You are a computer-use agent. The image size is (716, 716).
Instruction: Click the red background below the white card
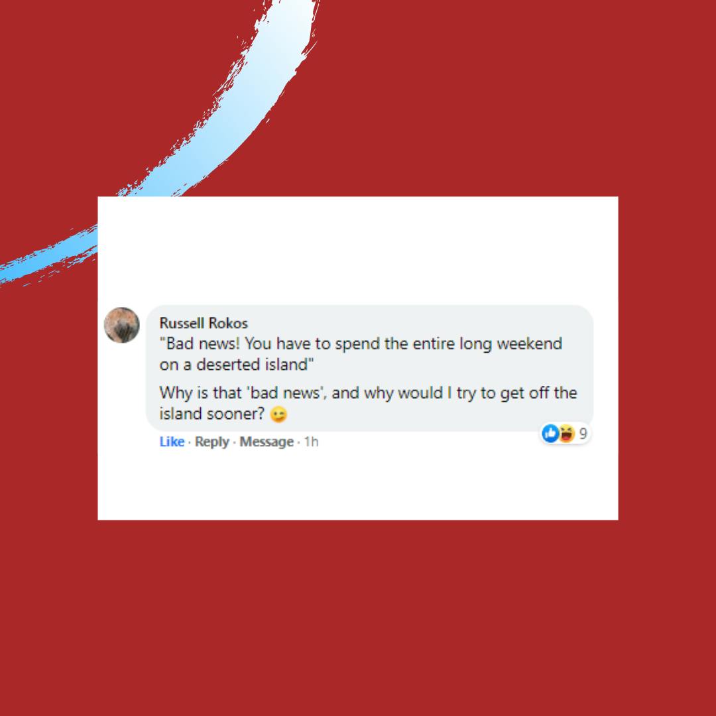[357, 617]
